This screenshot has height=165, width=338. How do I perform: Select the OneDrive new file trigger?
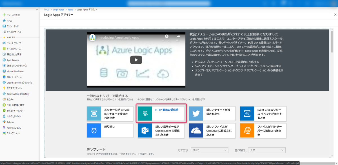212,131
